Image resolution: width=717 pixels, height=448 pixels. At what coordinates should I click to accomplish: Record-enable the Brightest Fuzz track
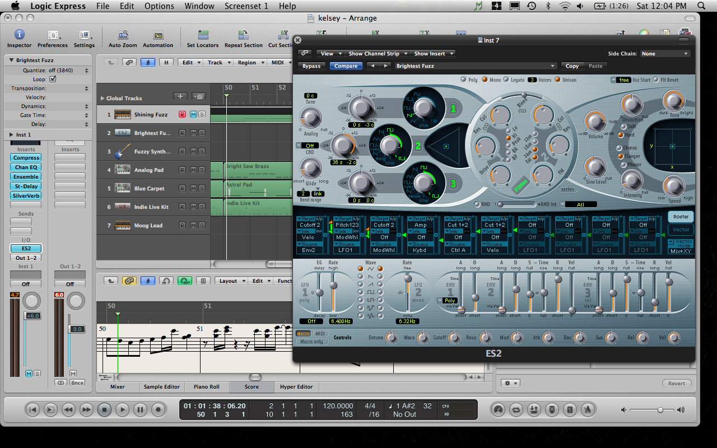[x=182, y=133]
